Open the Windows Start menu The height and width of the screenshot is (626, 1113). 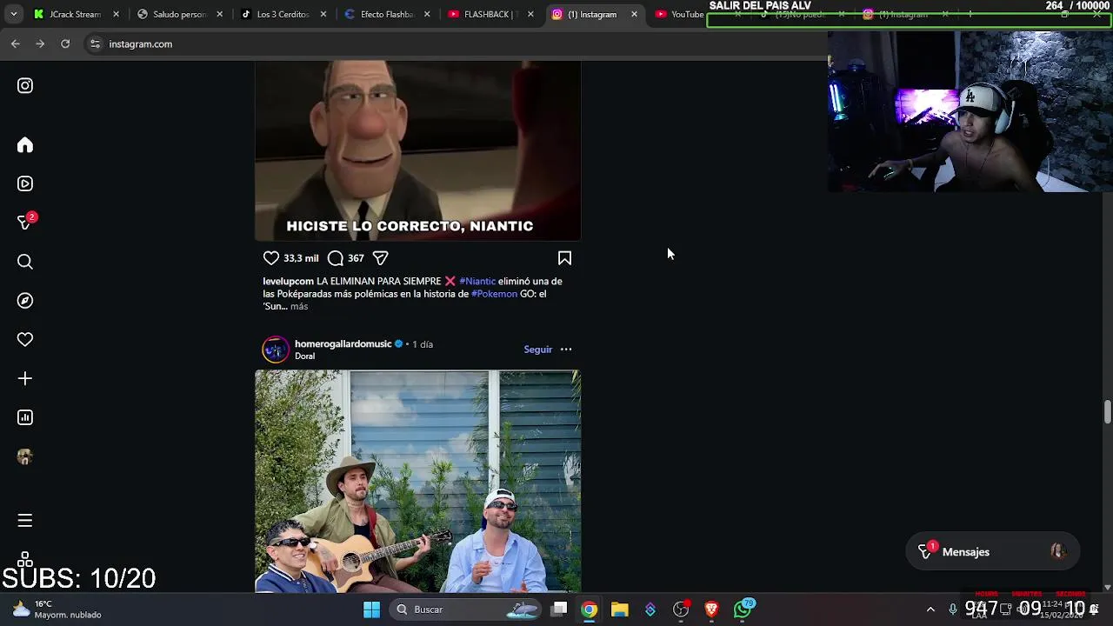pyautogui.click(x=371, y=609)
